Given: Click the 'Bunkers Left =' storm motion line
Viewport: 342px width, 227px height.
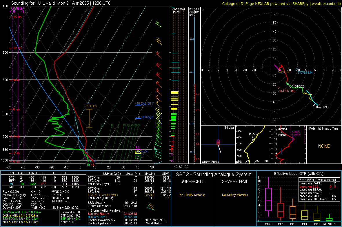Looking at the screenshot, I should [x=112, y=217].
